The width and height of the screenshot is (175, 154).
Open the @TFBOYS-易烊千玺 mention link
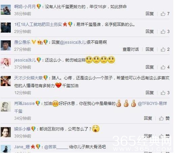pos(152,104)
